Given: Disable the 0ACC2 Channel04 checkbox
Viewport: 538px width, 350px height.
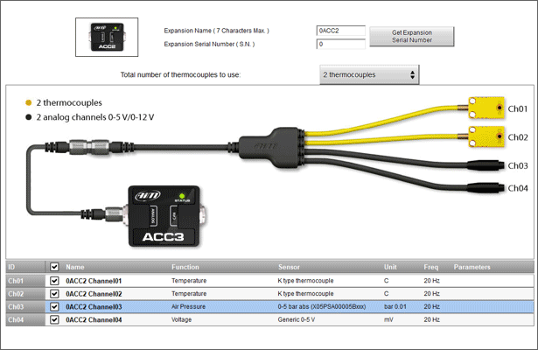Looking at the screenshot, I should pyautogui.click(x=55, y=320).
